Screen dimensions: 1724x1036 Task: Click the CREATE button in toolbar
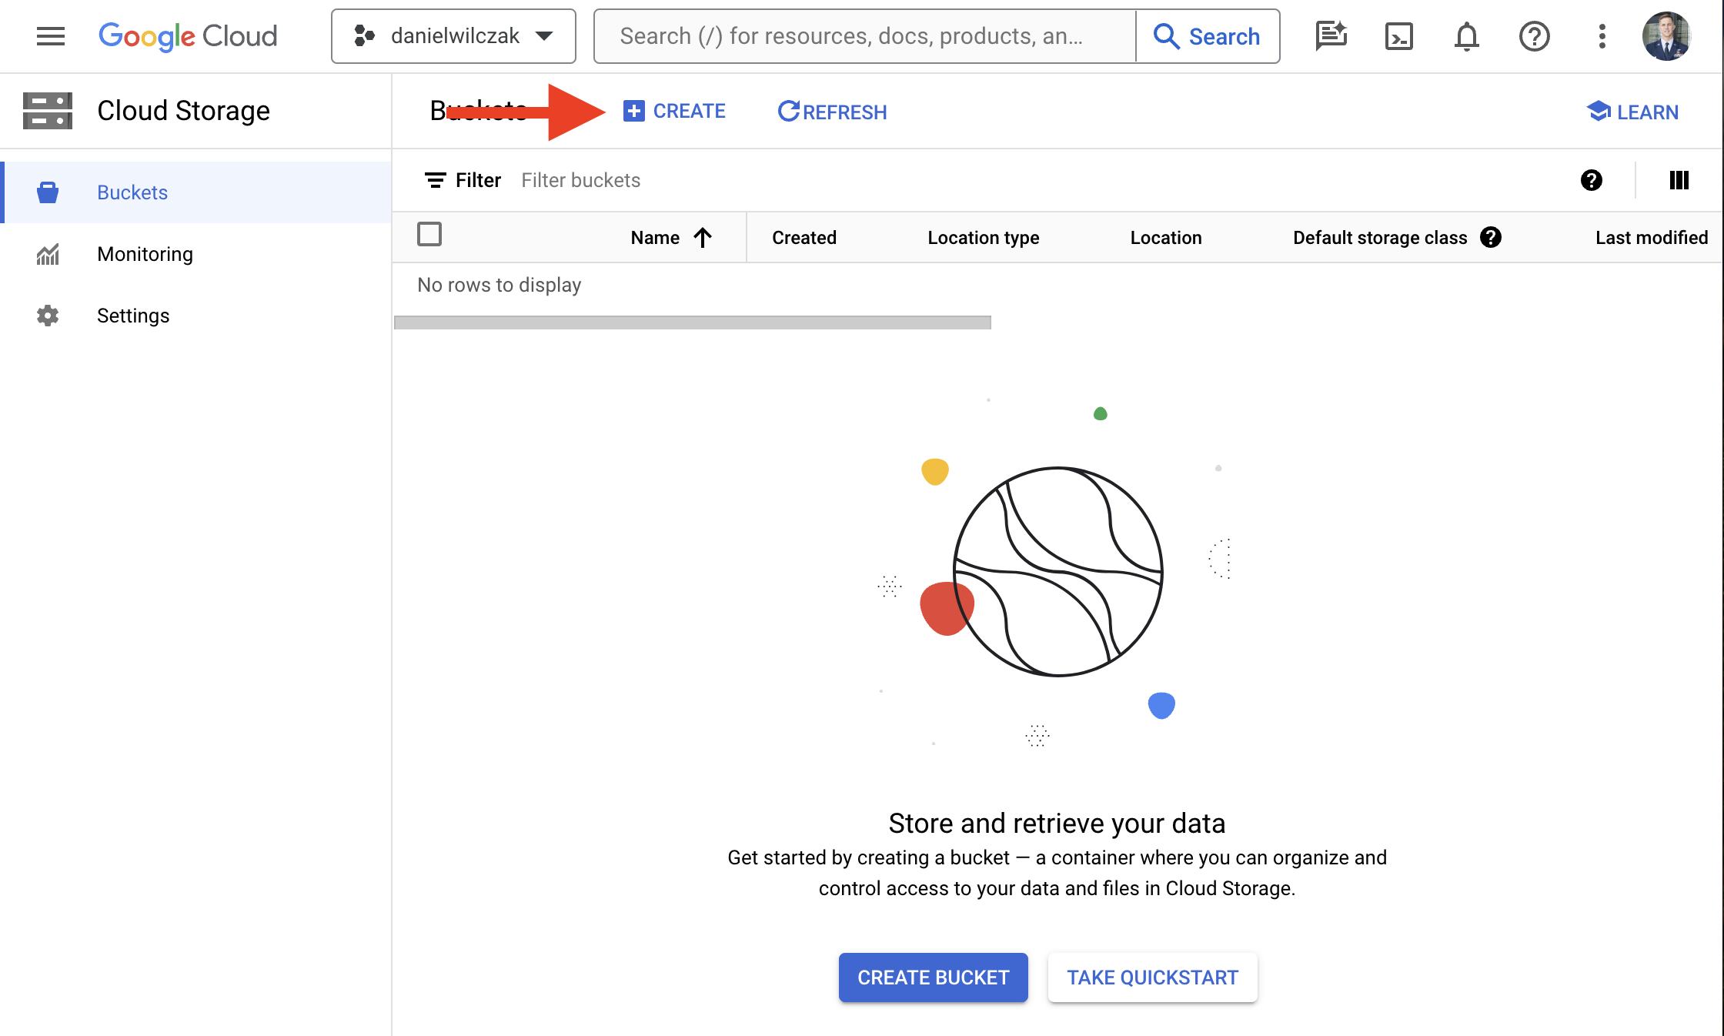pos(674,111)
